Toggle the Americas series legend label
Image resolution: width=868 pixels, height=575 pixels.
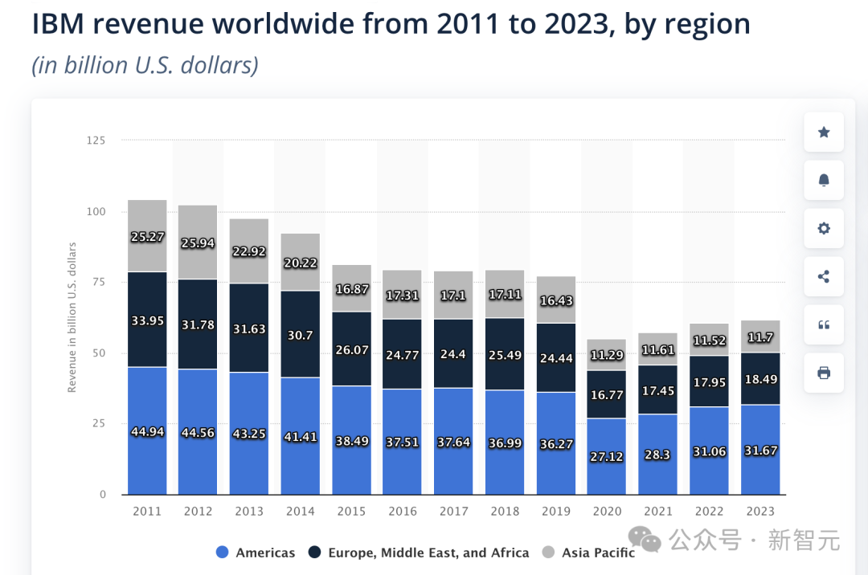pos(265,553)
